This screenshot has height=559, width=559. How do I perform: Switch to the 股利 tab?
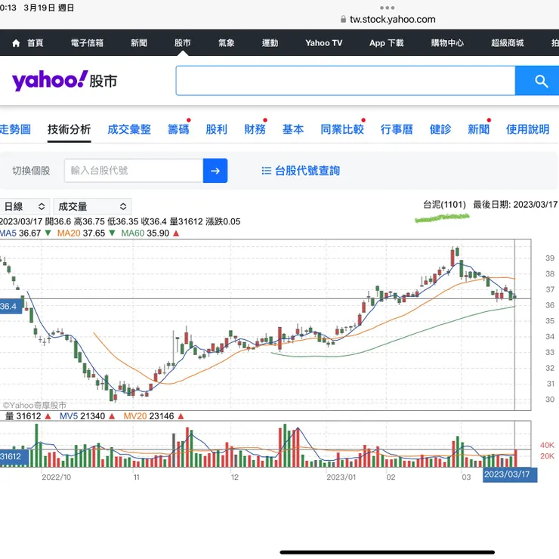tap(216, 129)
